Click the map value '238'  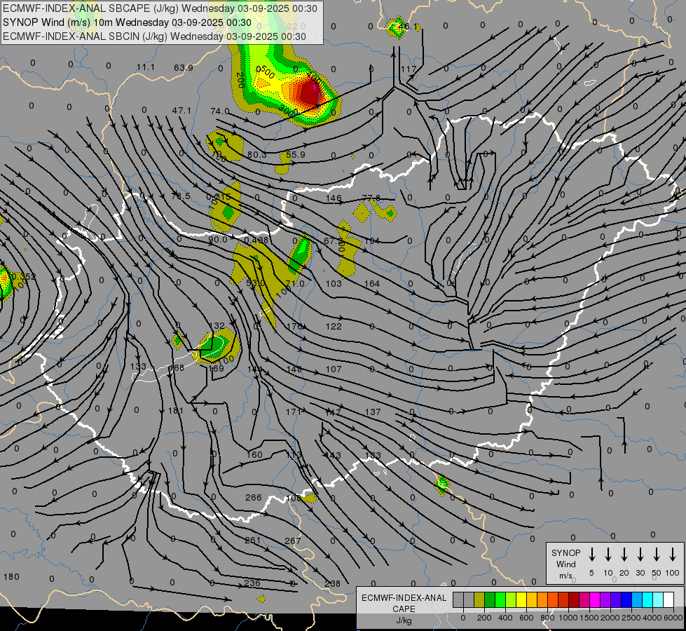pyautogui.click(x=333, y=584)
